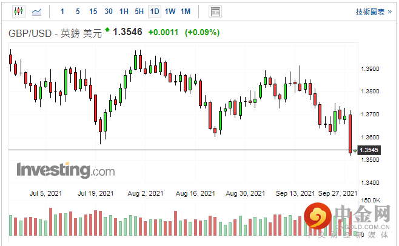Image resolution: width=399 pixels, height=246 pixels.
Task: Click the 1.3545 current price label
Action: pos(369,150)
